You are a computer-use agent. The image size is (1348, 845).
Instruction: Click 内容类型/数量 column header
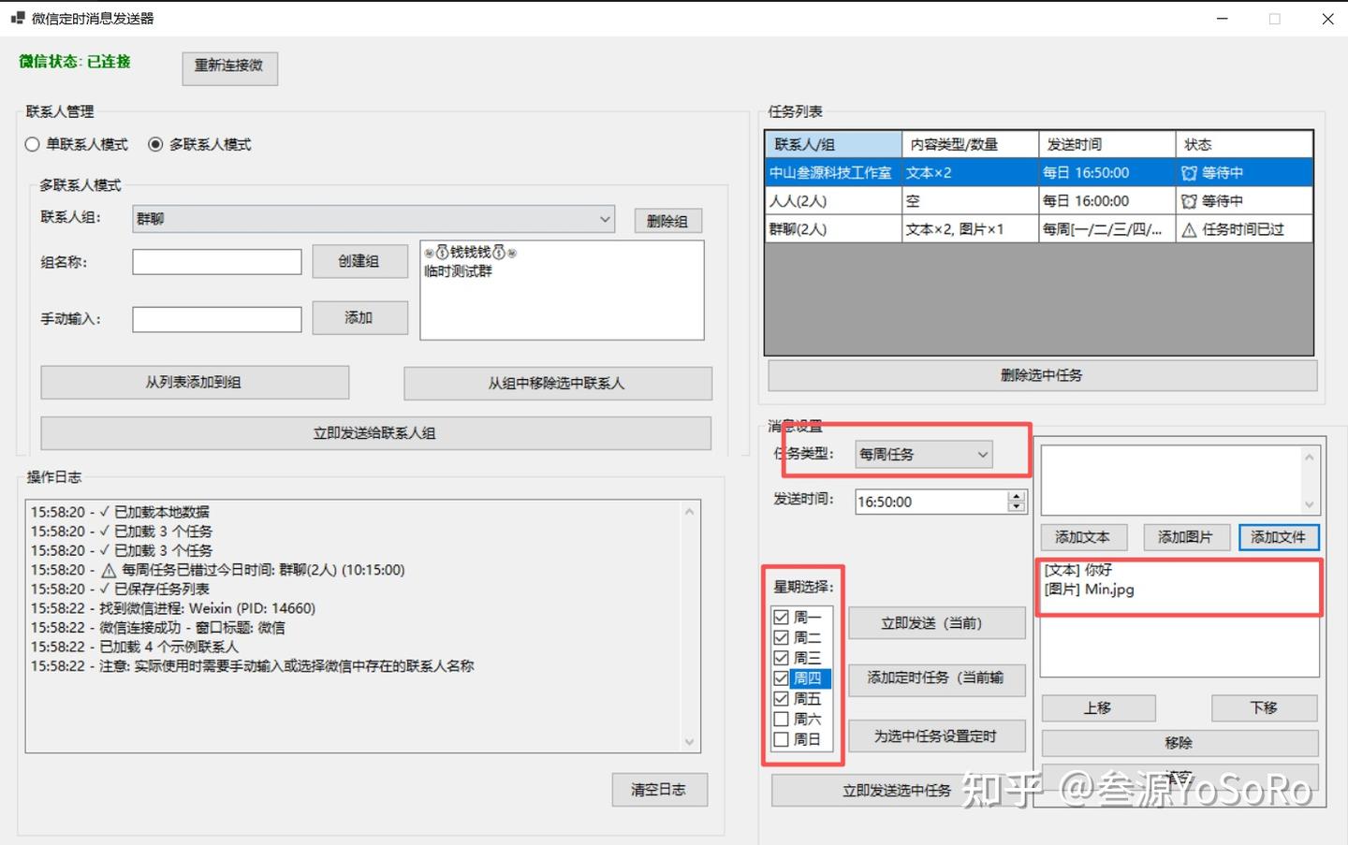tap(971, 144)
